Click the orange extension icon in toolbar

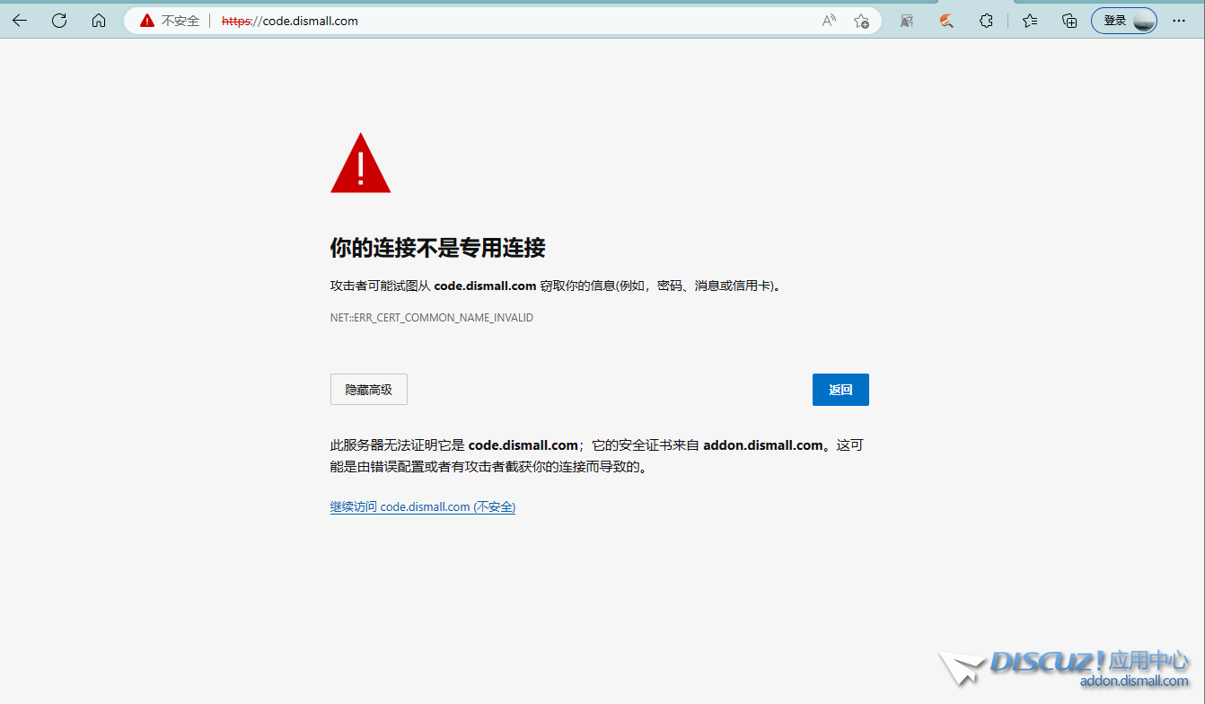[x=946, y=21]
